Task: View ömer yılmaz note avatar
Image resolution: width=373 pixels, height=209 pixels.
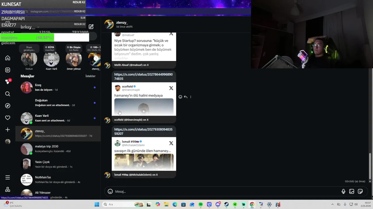Action: pyautogui.click(x=73, y=59)
